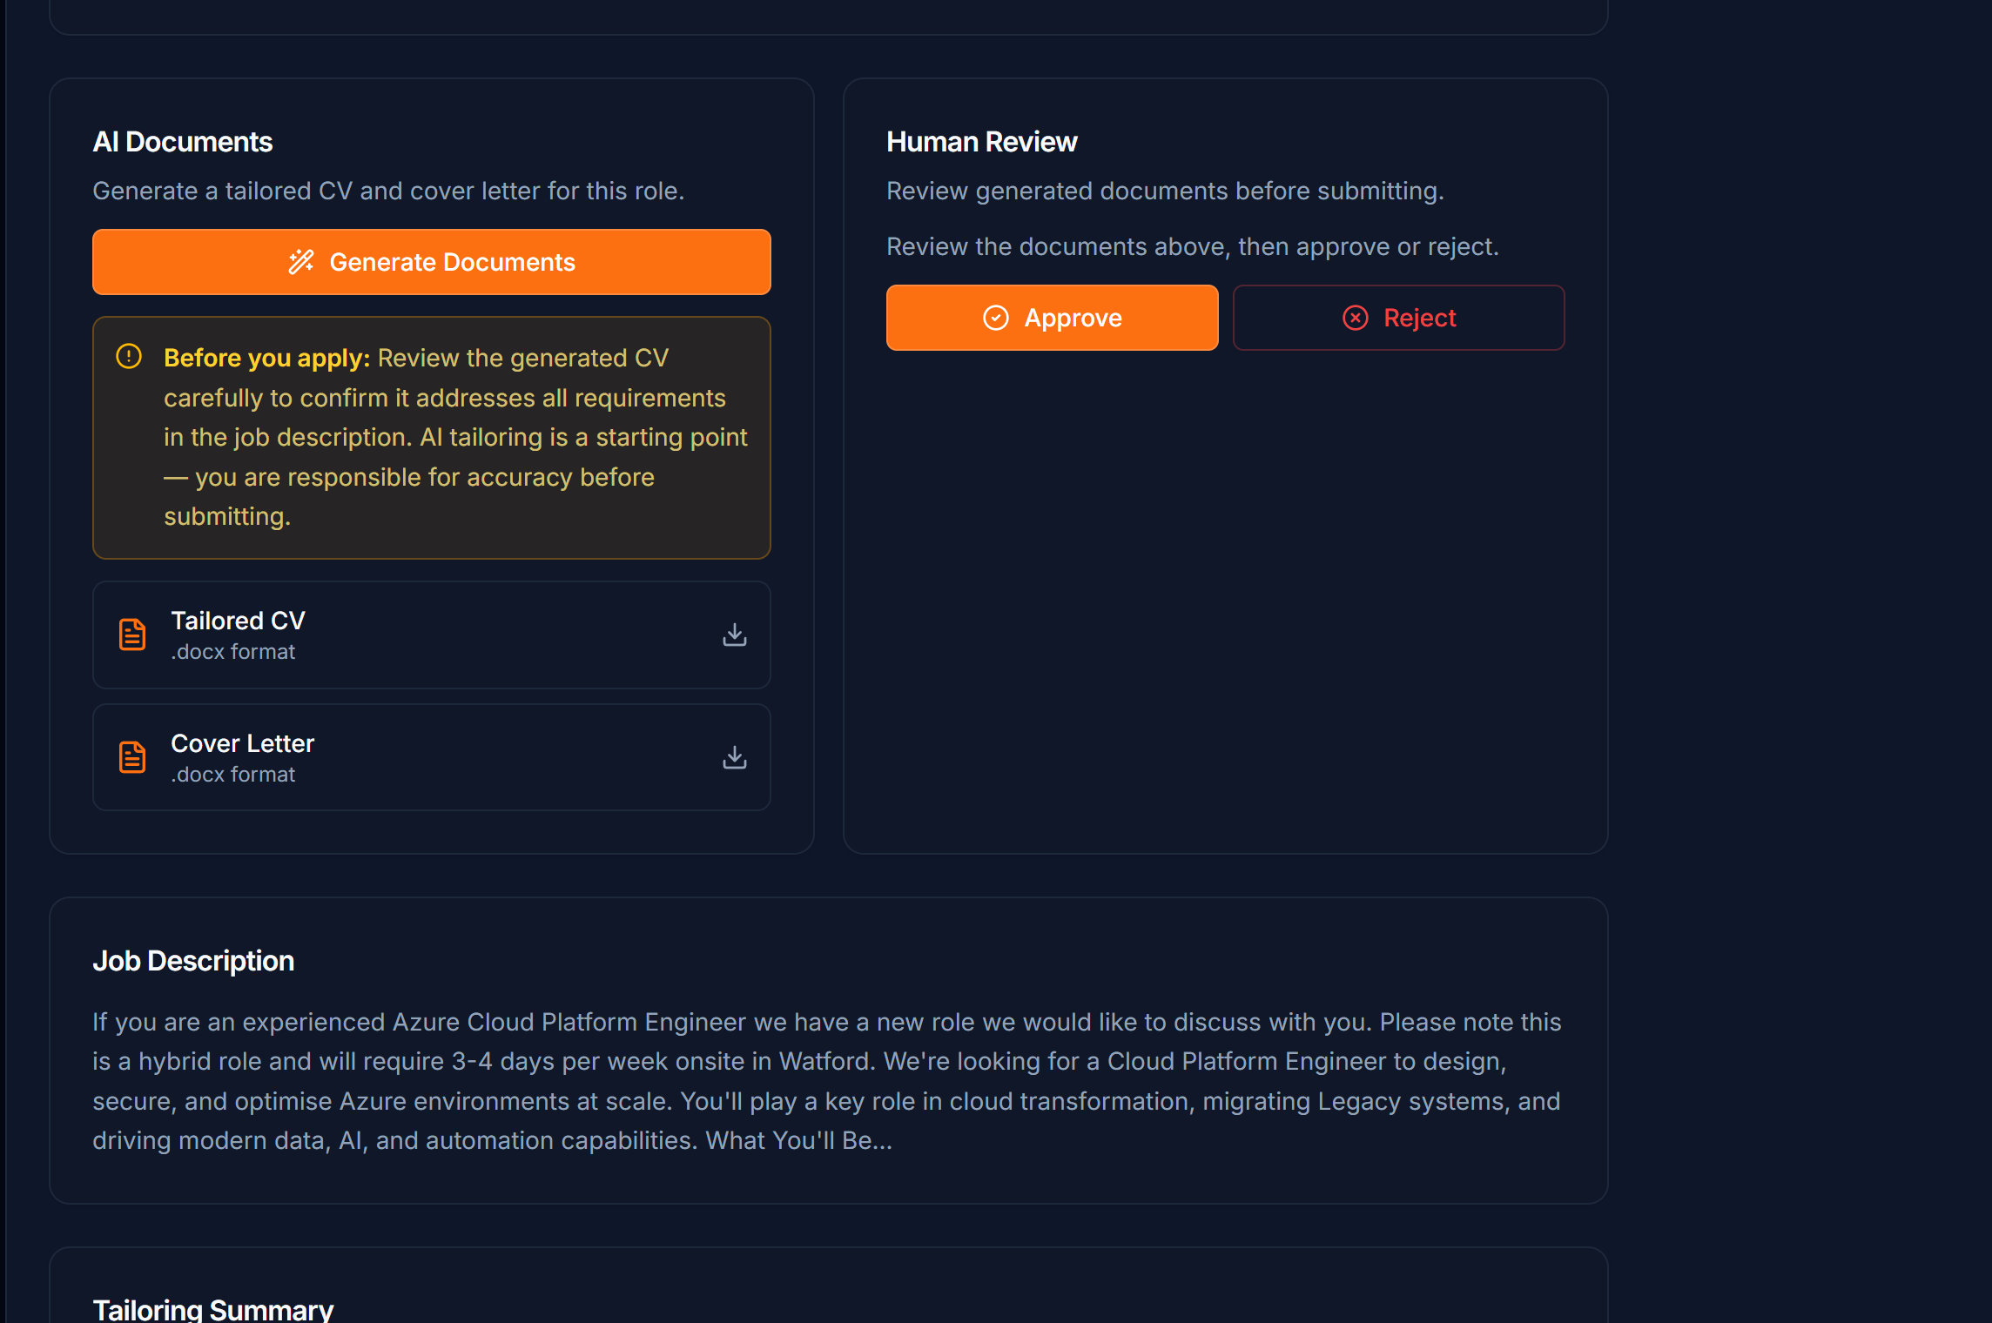Click the Before you apply warning box
Viewport: 1992px width, 1323px height.
tap(432, 438)
